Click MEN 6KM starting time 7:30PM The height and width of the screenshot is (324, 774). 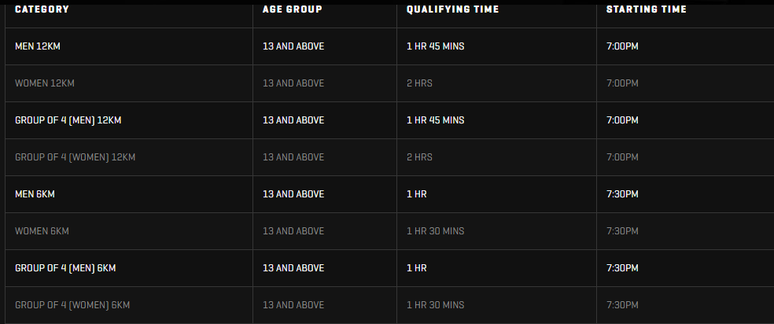click(622, 194)
